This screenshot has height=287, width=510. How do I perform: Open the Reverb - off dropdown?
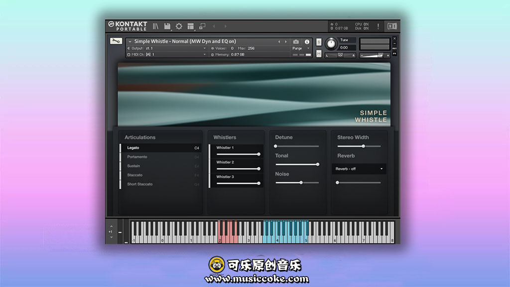click(x=359, y=169)
